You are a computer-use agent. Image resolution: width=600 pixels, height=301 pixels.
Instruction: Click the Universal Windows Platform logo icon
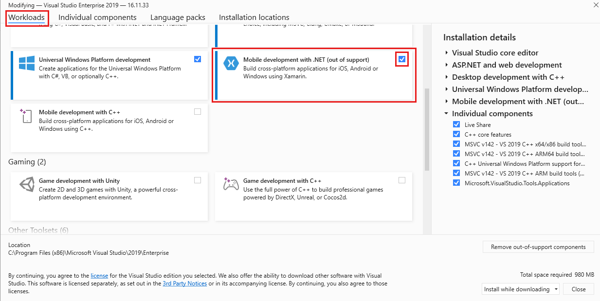click(x=26, y=63)
